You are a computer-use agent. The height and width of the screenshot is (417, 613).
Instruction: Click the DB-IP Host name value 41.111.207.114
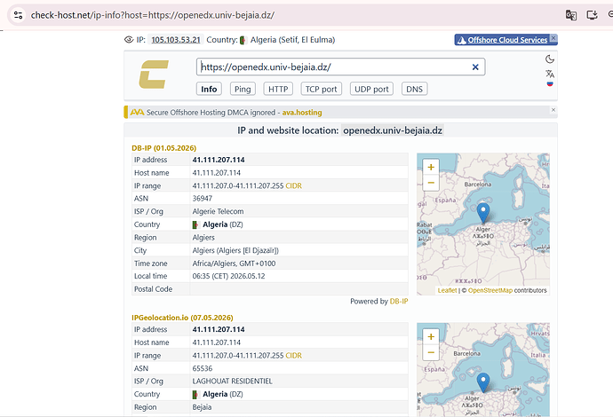tap(216, 173)
